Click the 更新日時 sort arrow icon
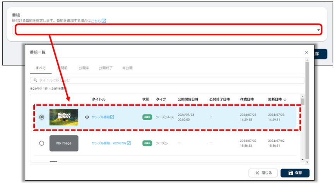Image resolution: width=335 pixels, height=183 pixels. point(285,99)
